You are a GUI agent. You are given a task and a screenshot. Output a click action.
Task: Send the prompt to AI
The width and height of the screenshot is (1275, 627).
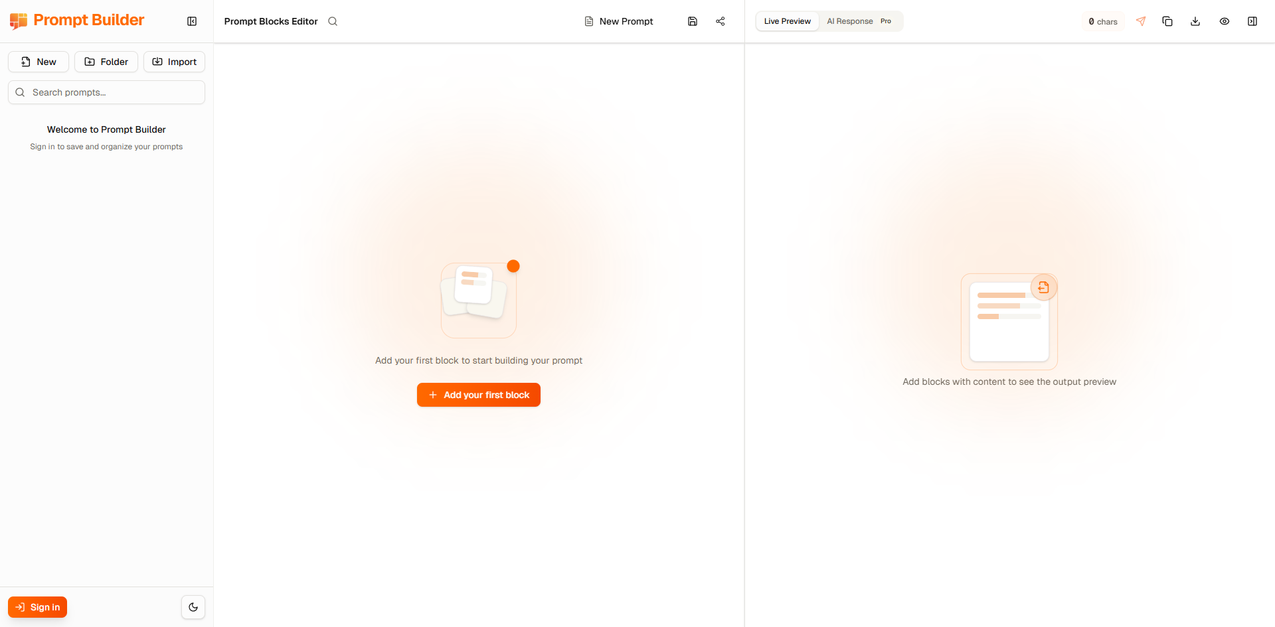click(x=1141, y=21)
